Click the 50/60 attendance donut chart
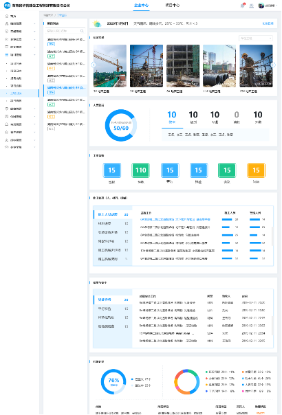Screen dimensions: 282x415 coord(121,125)
